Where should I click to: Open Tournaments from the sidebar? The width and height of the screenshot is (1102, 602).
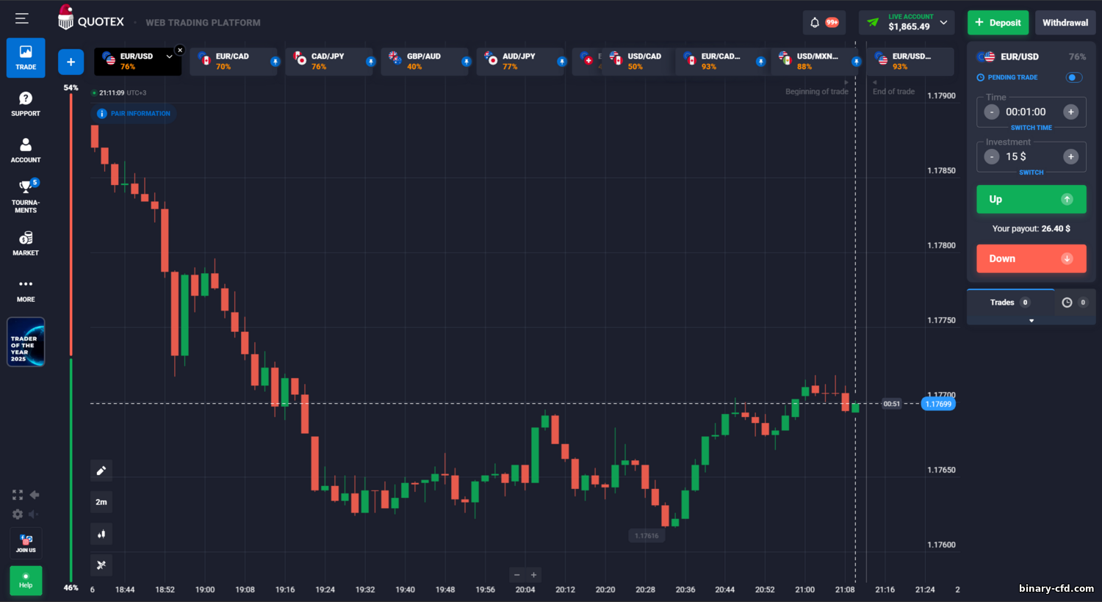coord(26,196)
